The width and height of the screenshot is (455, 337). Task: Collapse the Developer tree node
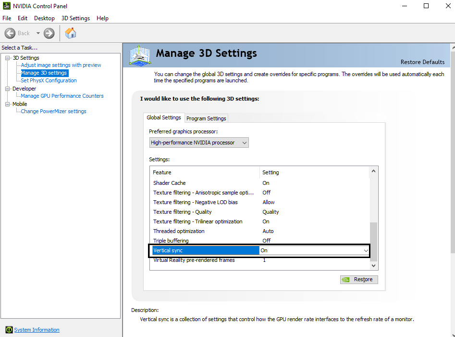coord(8,89)
